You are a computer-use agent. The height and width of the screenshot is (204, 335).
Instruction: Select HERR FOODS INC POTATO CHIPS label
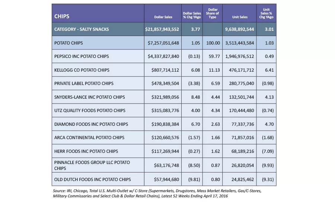(x=86, y=151)
